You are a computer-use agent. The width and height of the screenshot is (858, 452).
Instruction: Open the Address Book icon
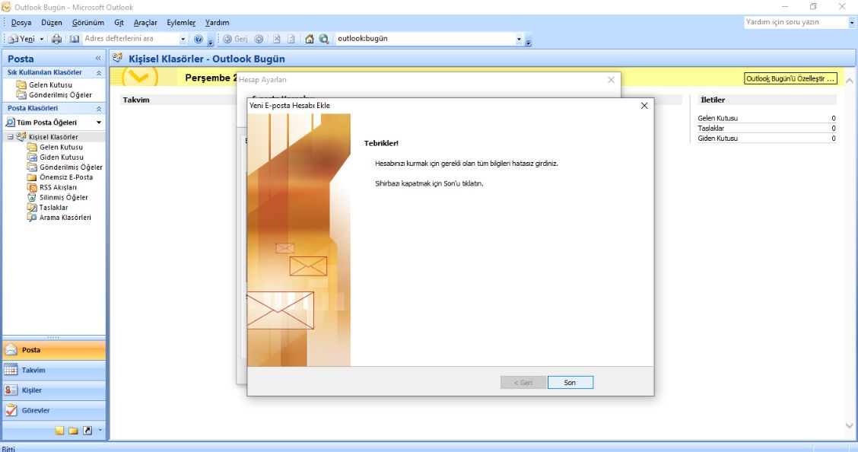pyautogui.click(x=74, y=39)
